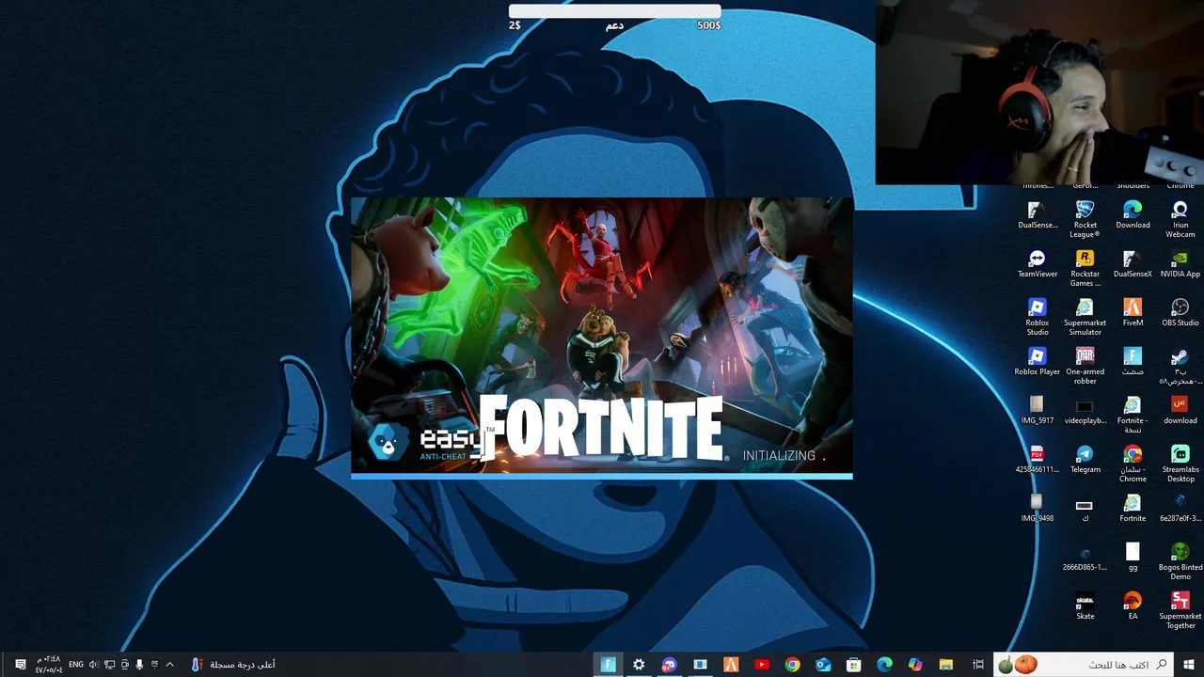Click the Easy Anti-Cheat logo
This screenshot has height=677, width=1204.
tap(427, 441)
